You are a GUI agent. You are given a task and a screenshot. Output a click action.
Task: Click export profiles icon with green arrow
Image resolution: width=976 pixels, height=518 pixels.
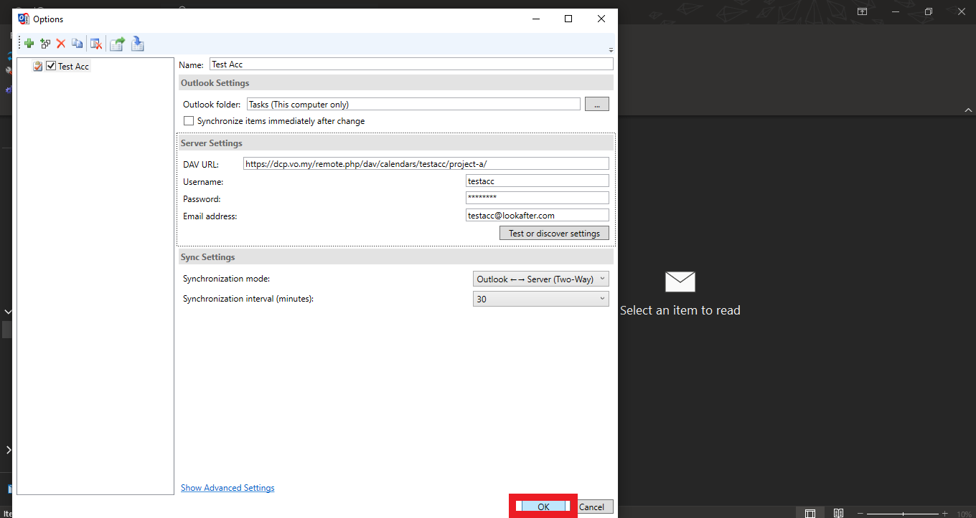(x=117, y=44)
